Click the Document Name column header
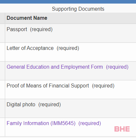 tap(27, 18)
